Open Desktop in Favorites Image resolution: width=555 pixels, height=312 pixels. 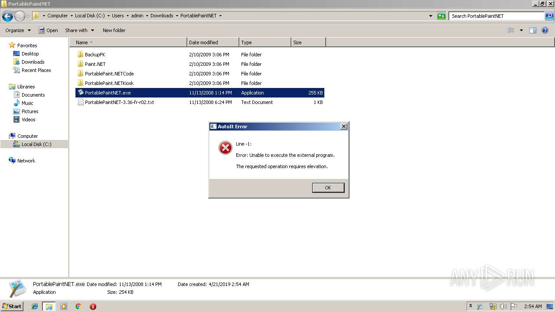[30, 54]
